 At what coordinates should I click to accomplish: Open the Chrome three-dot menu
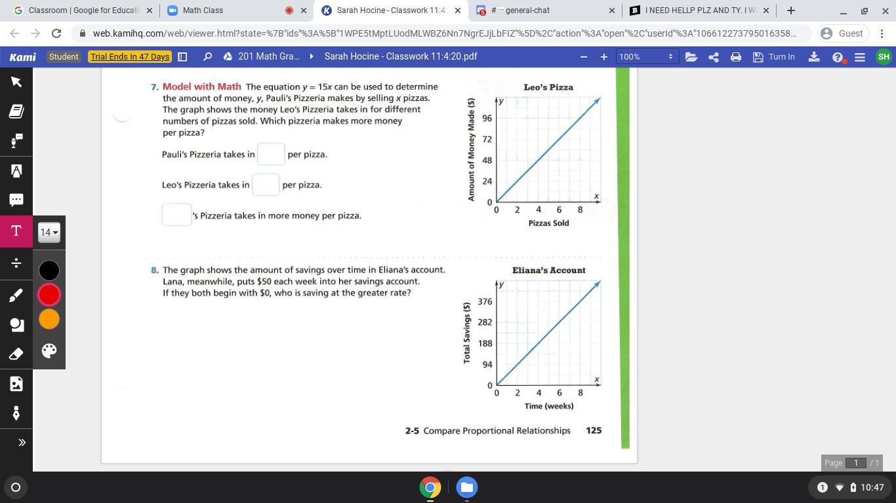pos(882,33)
